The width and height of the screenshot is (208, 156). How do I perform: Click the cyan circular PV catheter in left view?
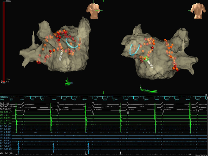(x=72, y=43)
